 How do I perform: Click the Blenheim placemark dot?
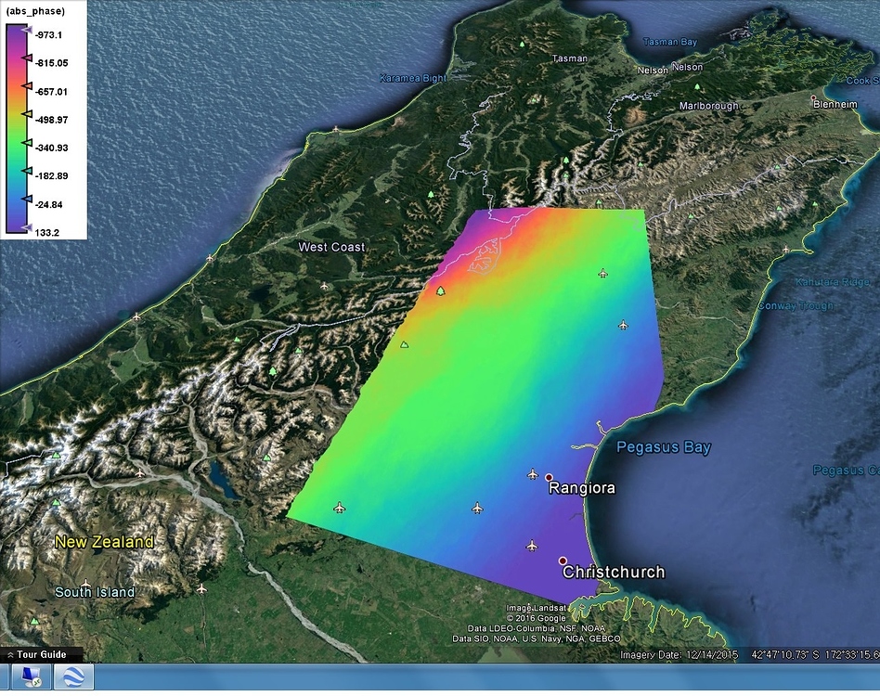(814, 98)
